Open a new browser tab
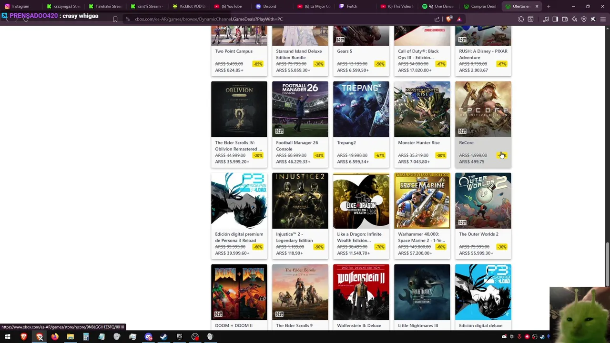The image size is (610, 343). point(549,6)
